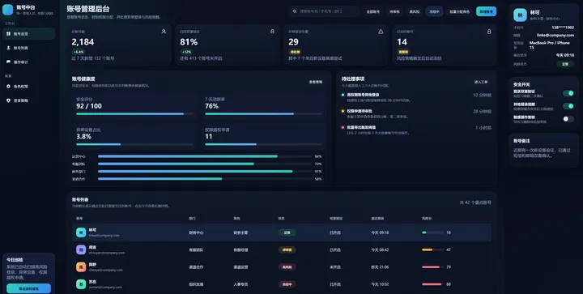Click 周言's yellow 待审核 status badge
Screen dimensions: 583x294
click(x=287, y=249)
